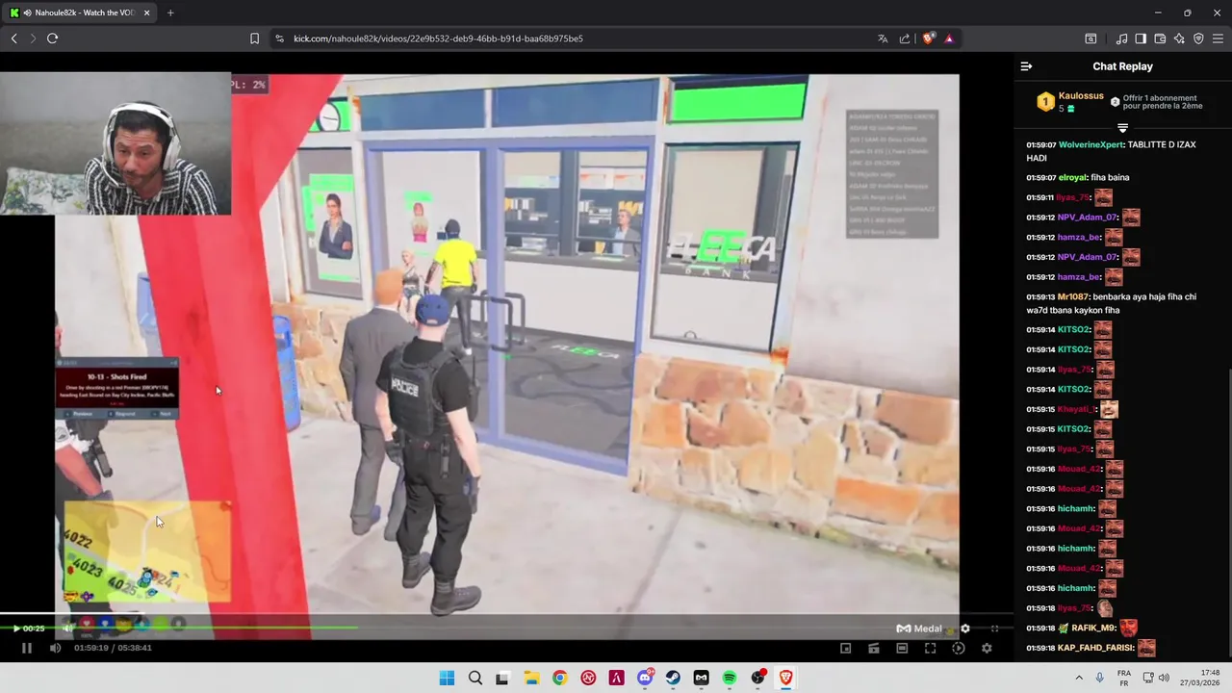Open Medal app from taskbar
This screenshot has width=1232, height=693.
click(x=701, y=678)
